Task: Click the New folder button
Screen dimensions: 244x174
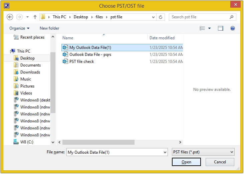Action: tap(49, 28)
